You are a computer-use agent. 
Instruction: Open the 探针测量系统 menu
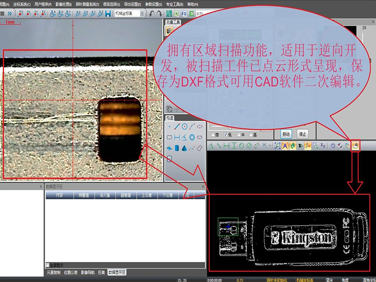[x=87, y=4]
